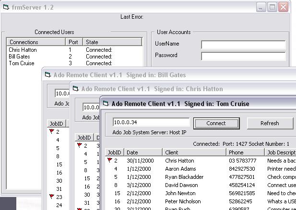Focus the UserName text field
This screenshot has height=210, width=296.
pyautogui.click(x=243, y=45)
